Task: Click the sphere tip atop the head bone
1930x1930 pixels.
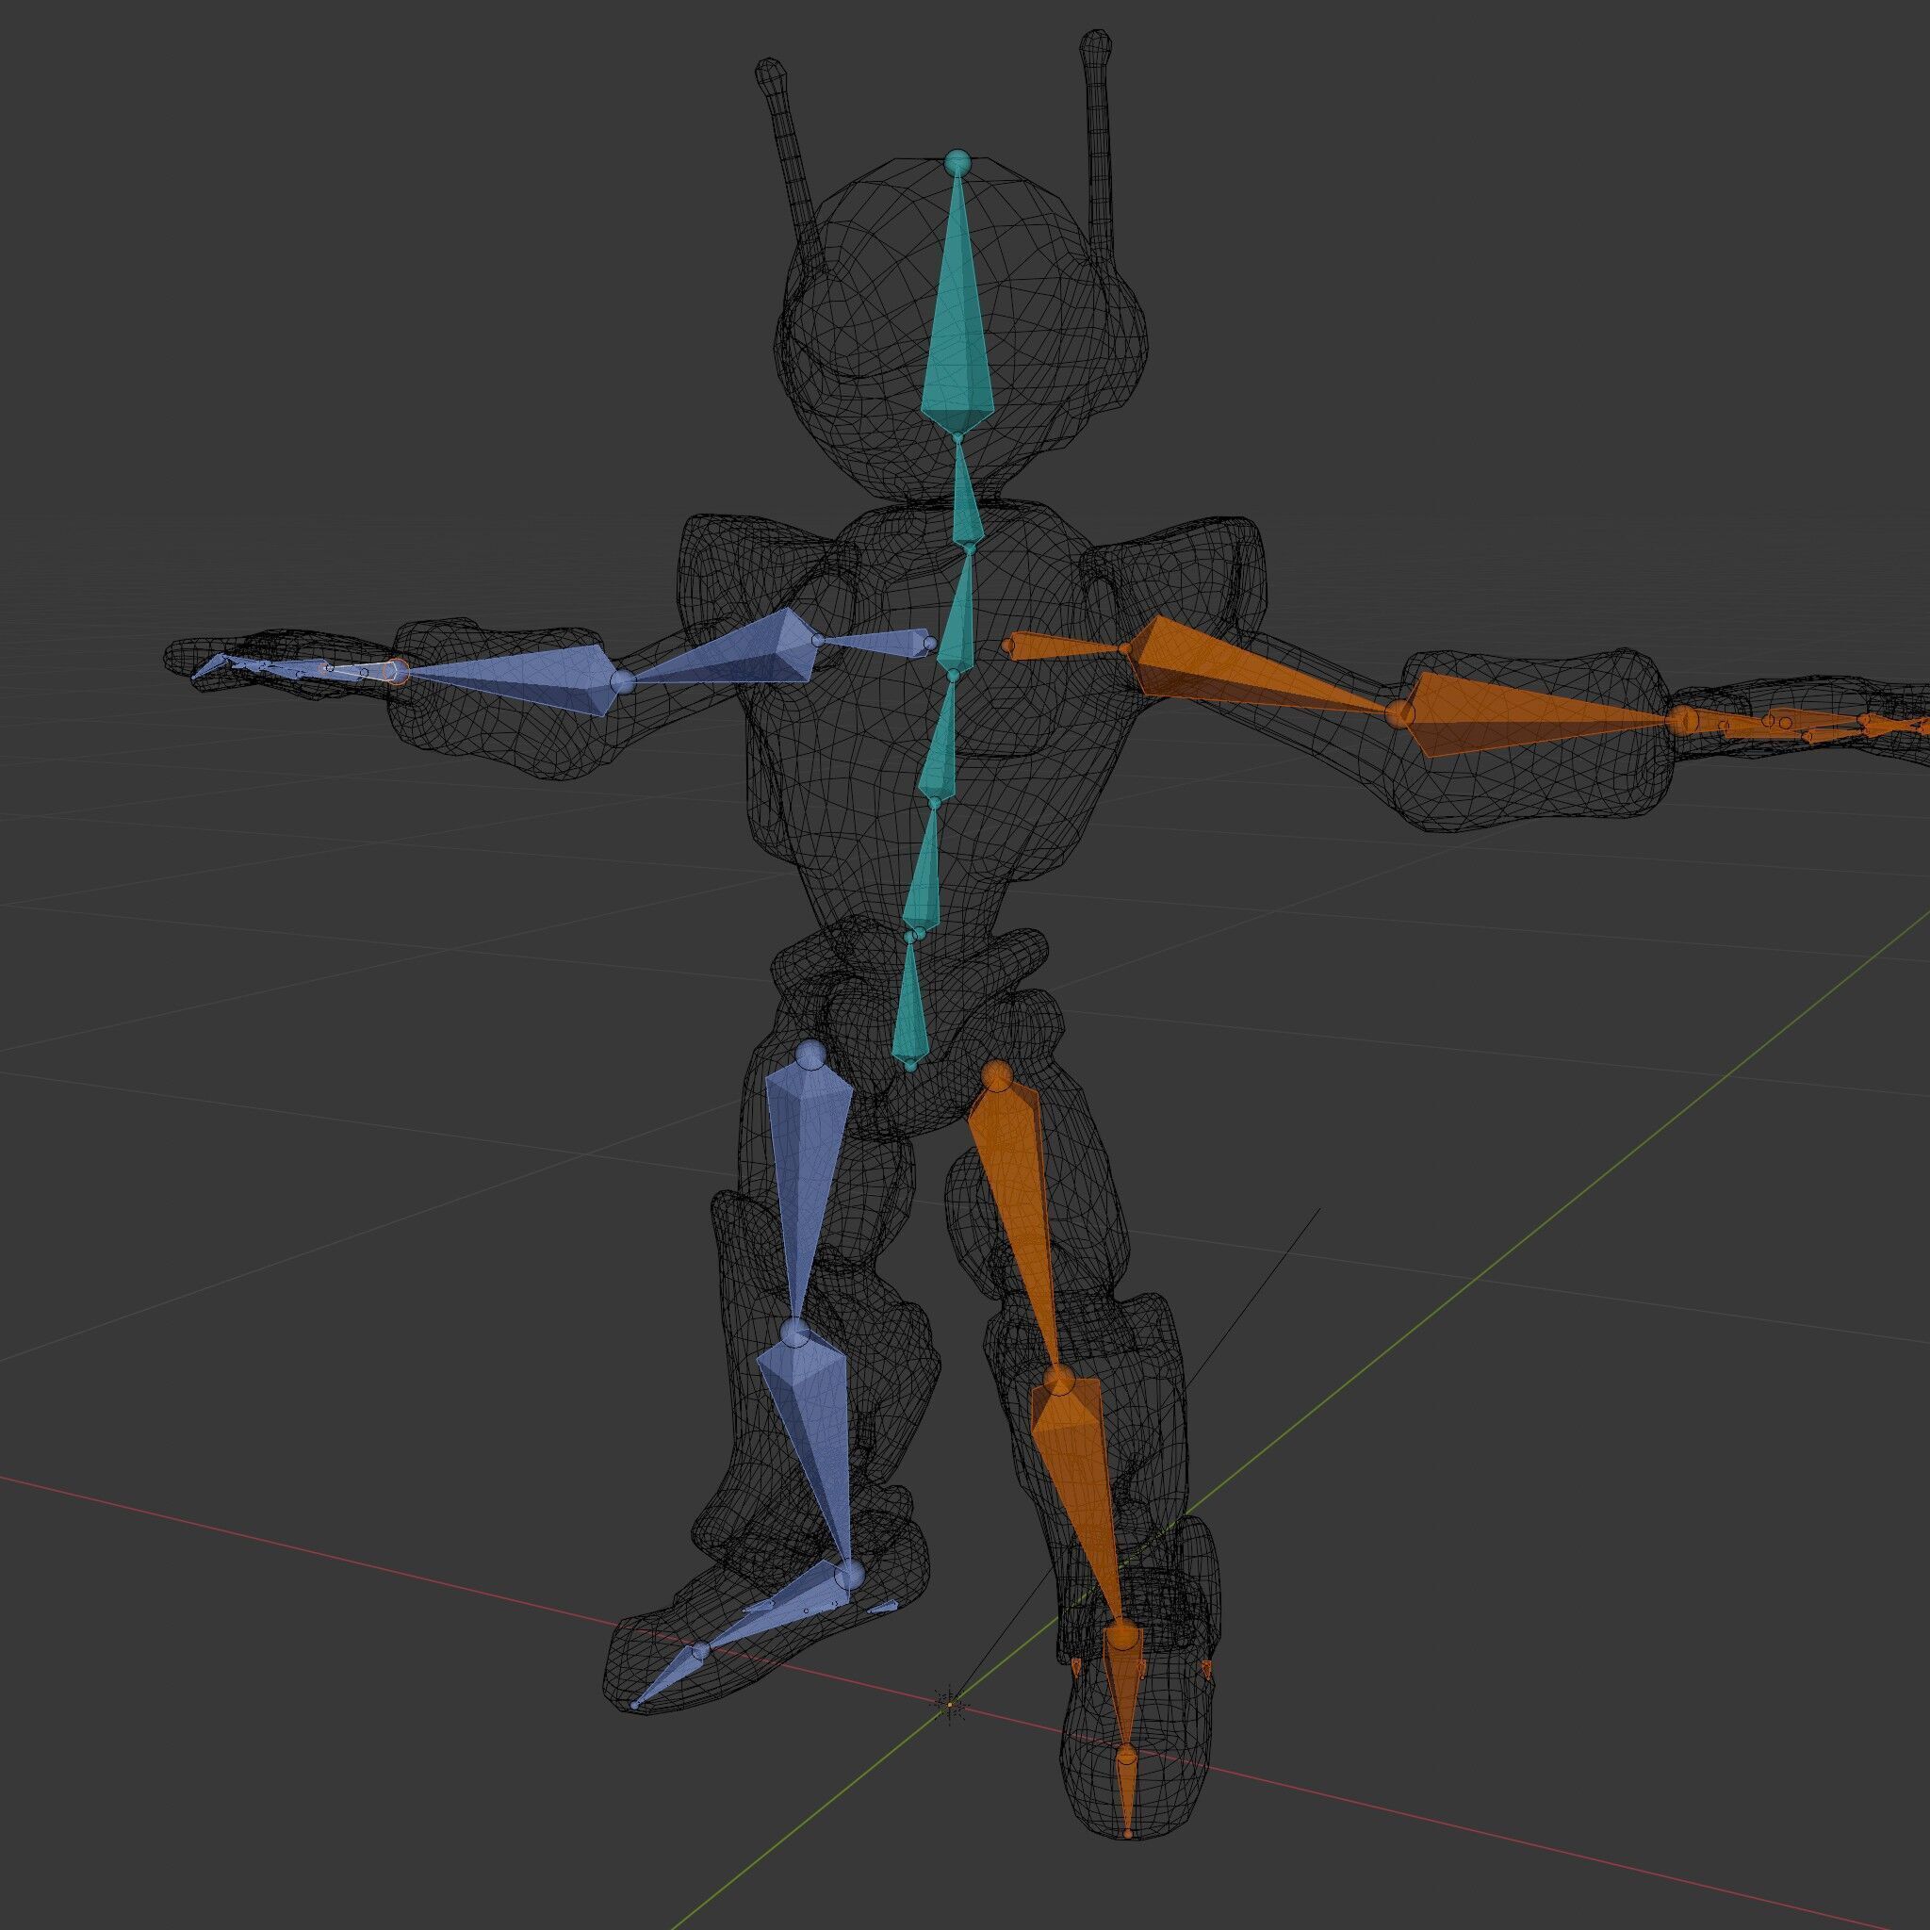Action: pyautogui.click(x=958, y=162)
